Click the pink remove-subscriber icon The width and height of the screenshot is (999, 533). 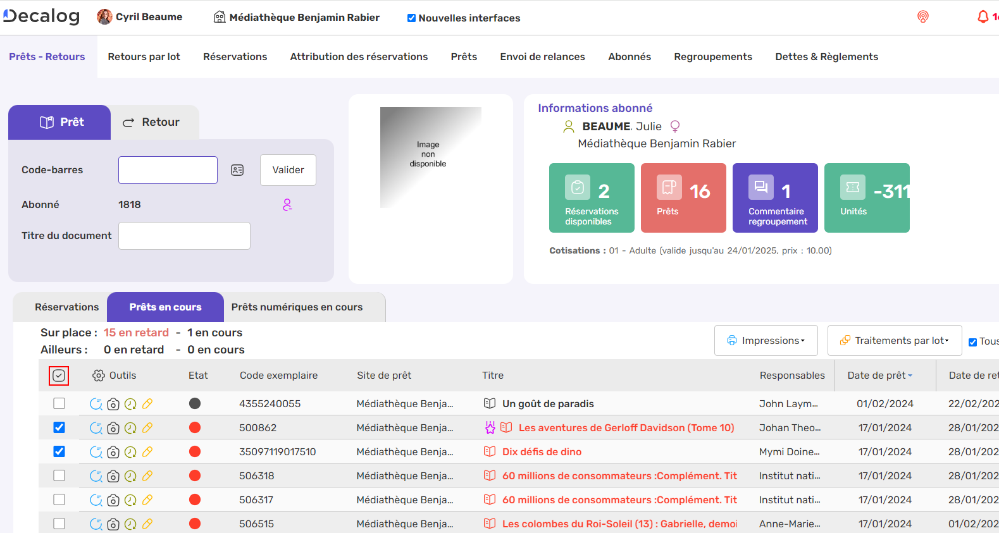coord(287,205)
